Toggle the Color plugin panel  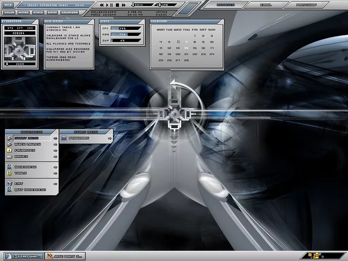click(9, 11)
